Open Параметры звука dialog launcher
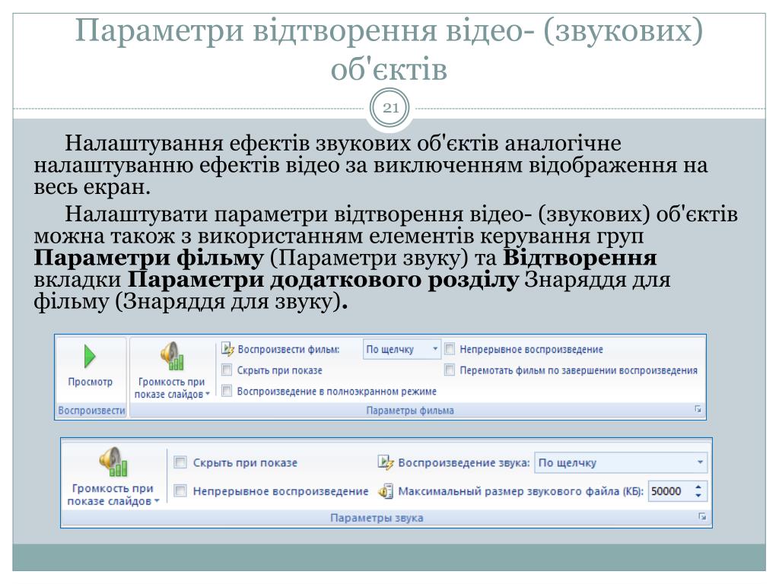The width and height of the screenshot is (779, 584). tap(702, 517)
